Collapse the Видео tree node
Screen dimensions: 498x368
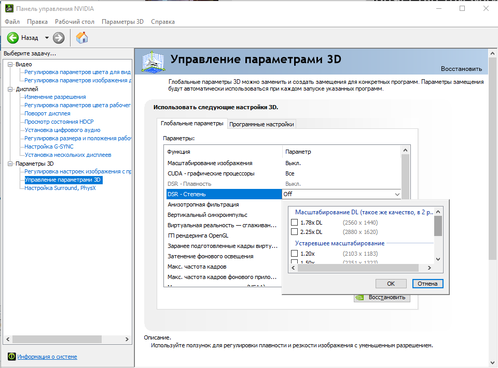pos(10,64)
